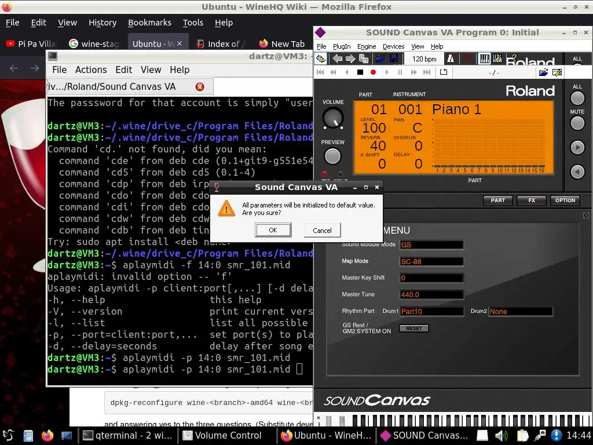Click the REVERB 40 value on display

[378, 145]
